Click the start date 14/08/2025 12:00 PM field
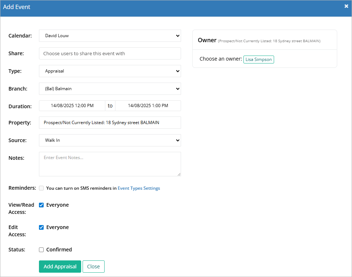 click(x=72, y=106)
